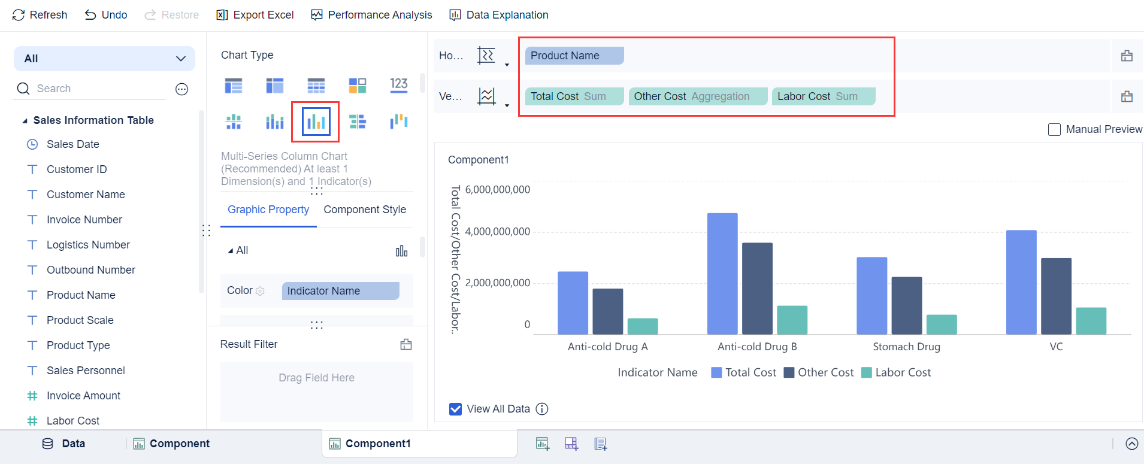This screenshot has width=1144, height=464.
Task: Collapse the Sales Information Table tree
Action: pyautogui.click(x=25, y=121)
